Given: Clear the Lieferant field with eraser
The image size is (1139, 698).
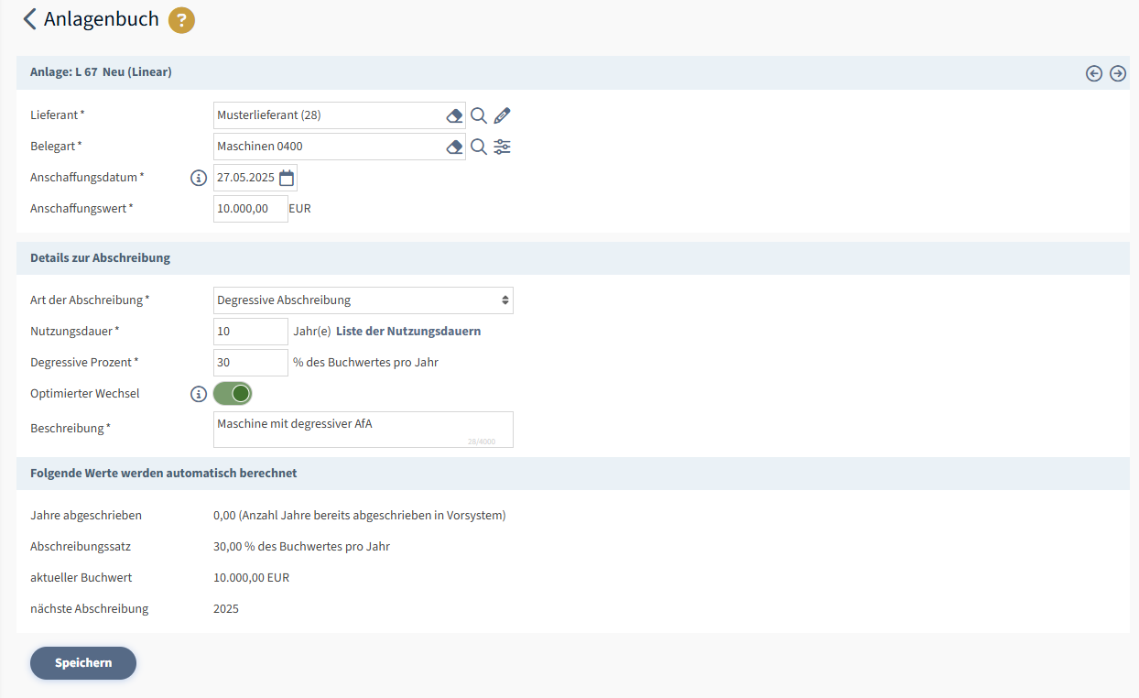Looking at the screenshot, I should pos(454,115).
